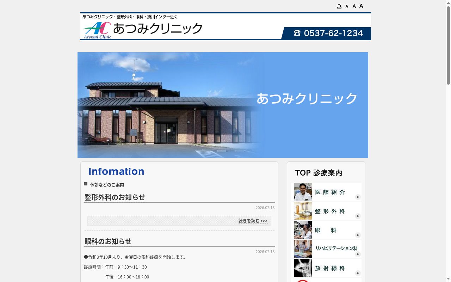This screenshot has width=451, height=282.
Task: Click the arrow icon on 放射線科
Action: pyautogui.click(x=358, y=273)
